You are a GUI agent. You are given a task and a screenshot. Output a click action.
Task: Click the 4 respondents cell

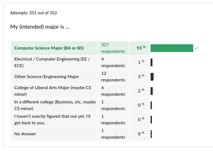click(113, 62)
